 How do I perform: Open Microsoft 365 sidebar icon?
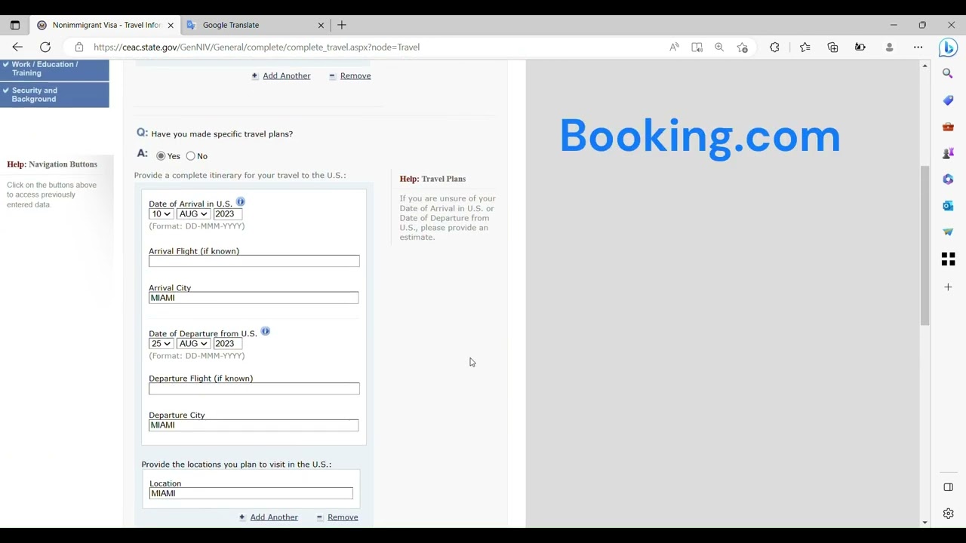click(x=948, y=179)
